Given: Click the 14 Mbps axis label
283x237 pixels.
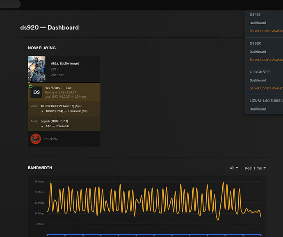Looking at the screenshot, I should coord(39,214).
